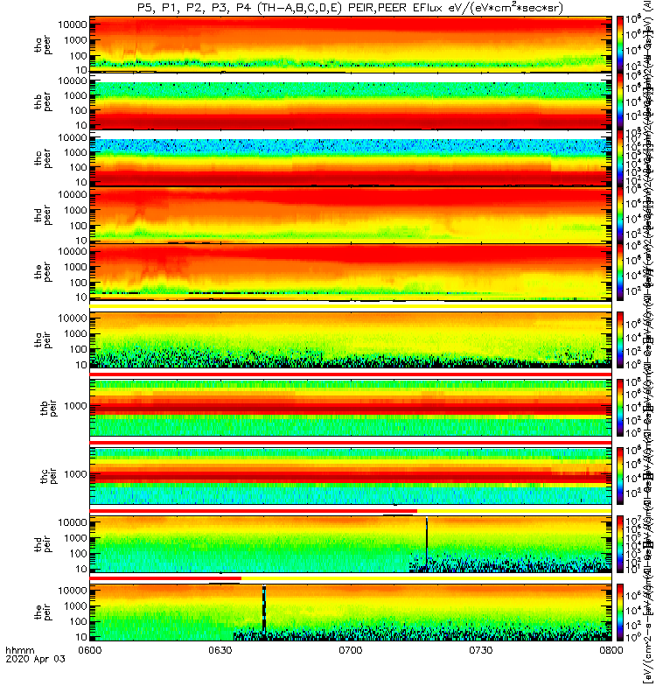Select the "thb peir" panel label
The width and height of the screenshot is (656, 700).
point(49,408)
